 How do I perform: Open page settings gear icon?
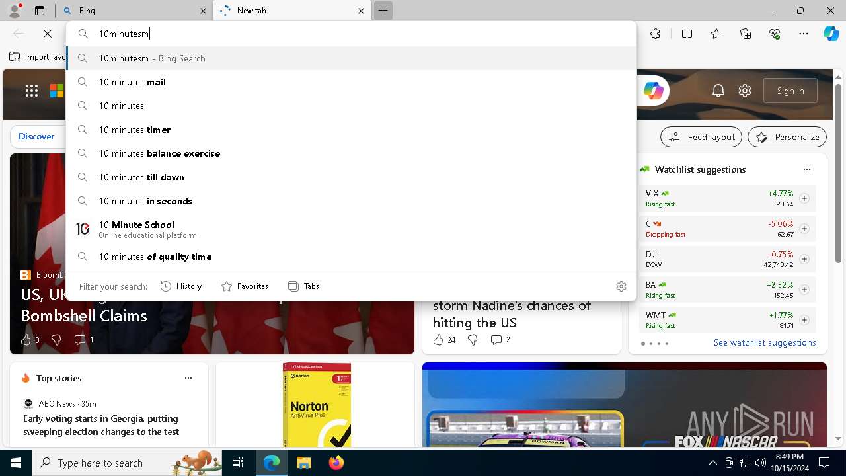point(745,91)
